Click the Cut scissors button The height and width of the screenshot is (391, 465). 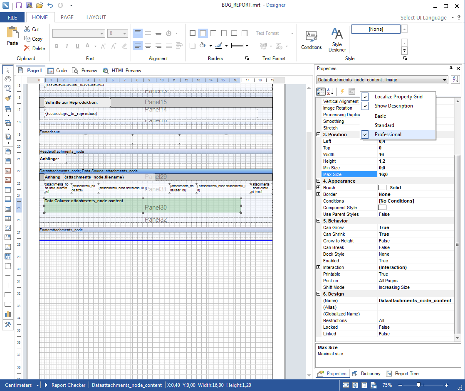point(32,29)
